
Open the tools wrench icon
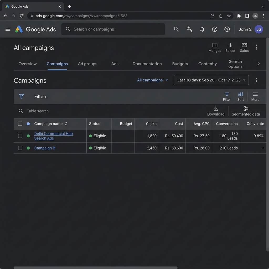(189, 29)
